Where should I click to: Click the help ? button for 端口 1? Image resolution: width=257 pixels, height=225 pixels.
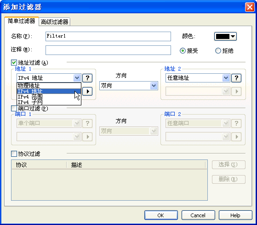point(87,123)
